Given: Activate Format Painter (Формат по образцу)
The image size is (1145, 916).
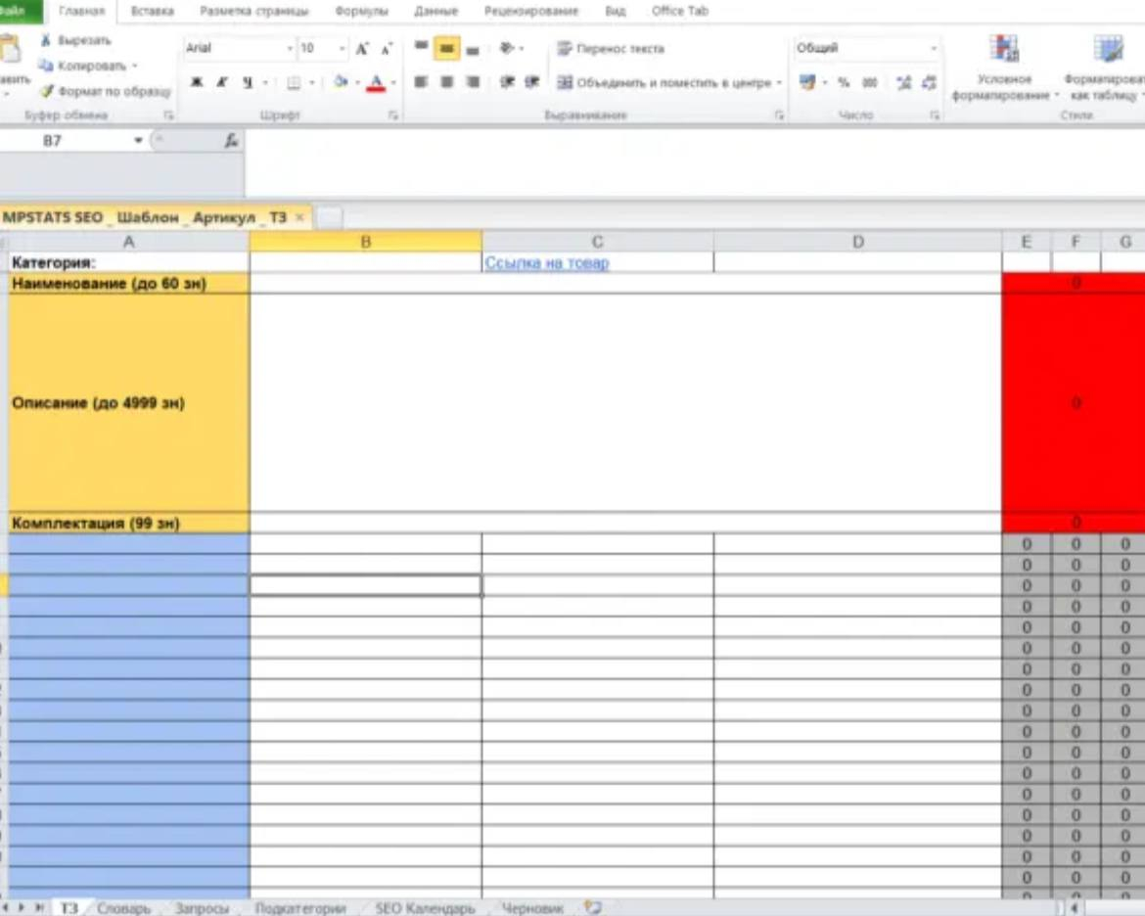Looking at the screenshot, I should (47, 91).
